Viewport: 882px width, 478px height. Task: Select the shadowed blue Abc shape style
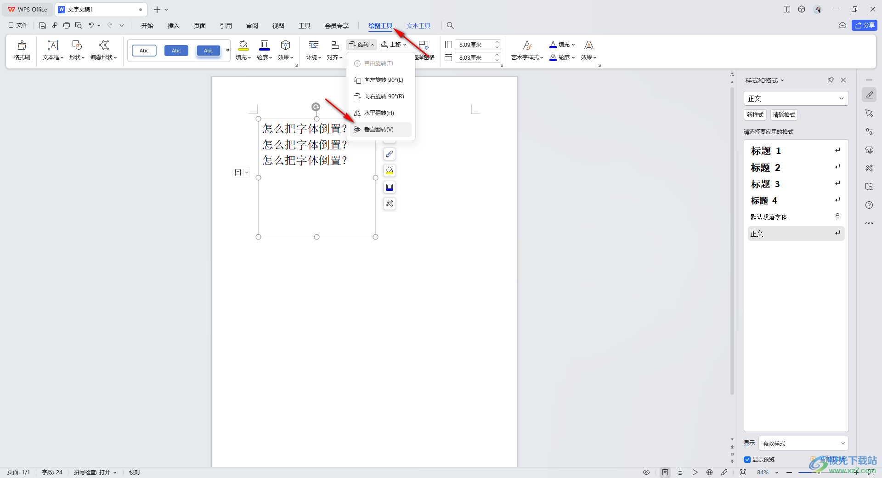209,51
